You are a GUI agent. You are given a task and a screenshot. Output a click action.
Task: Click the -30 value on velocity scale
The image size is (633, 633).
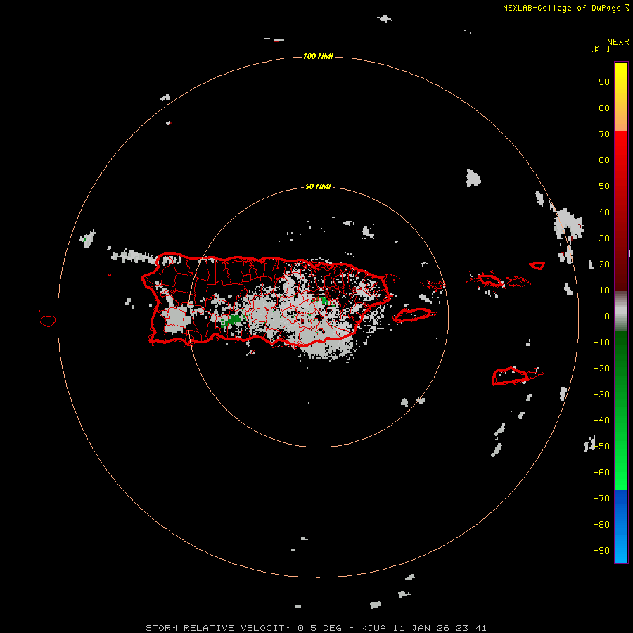[x=601, y=395]
